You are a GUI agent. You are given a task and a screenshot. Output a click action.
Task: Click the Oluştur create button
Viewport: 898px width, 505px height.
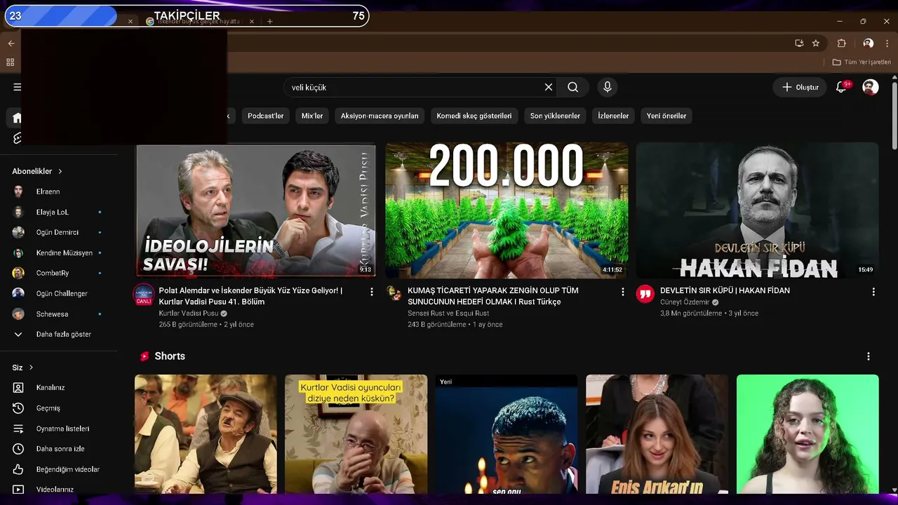(x=800, y=87)
